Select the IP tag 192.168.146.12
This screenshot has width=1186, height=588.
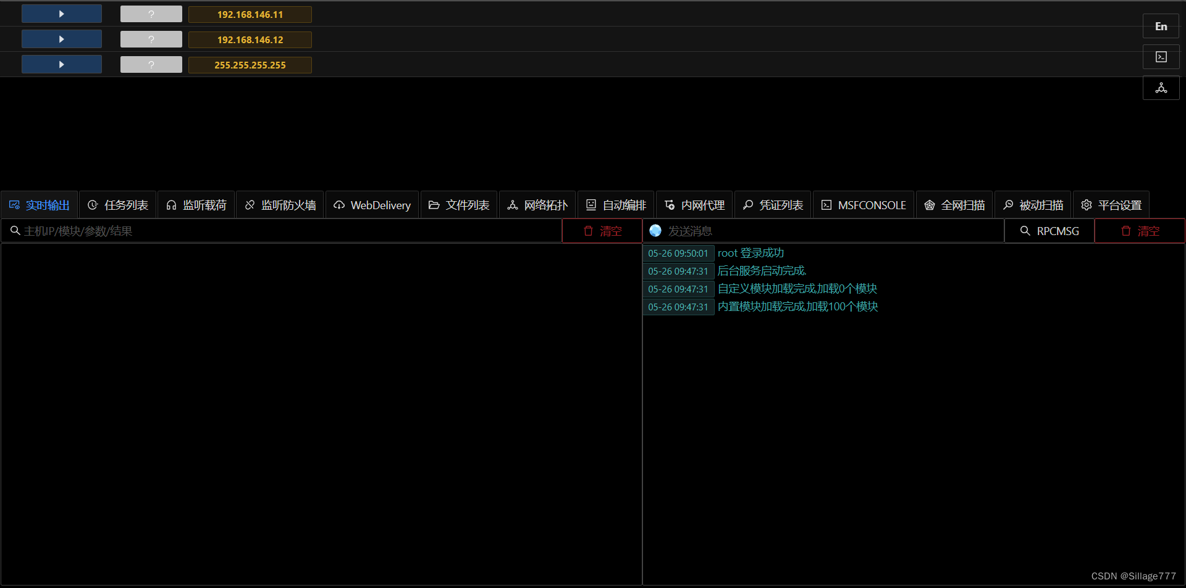click(250, 39)
